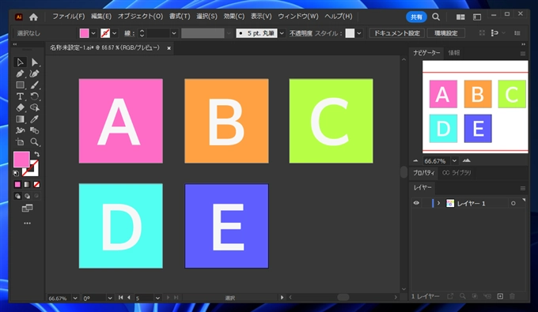The image size is (538, 312).
Task: Open オブジェクト(O) menu
Action: (x=140, y=16)
